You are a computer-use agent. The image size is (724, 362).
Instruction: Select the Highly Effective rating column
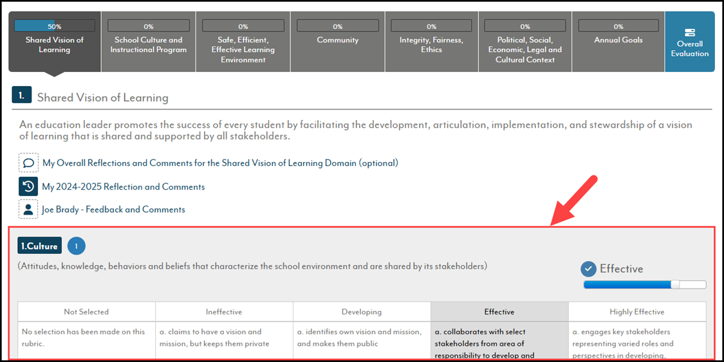(637, 312)
